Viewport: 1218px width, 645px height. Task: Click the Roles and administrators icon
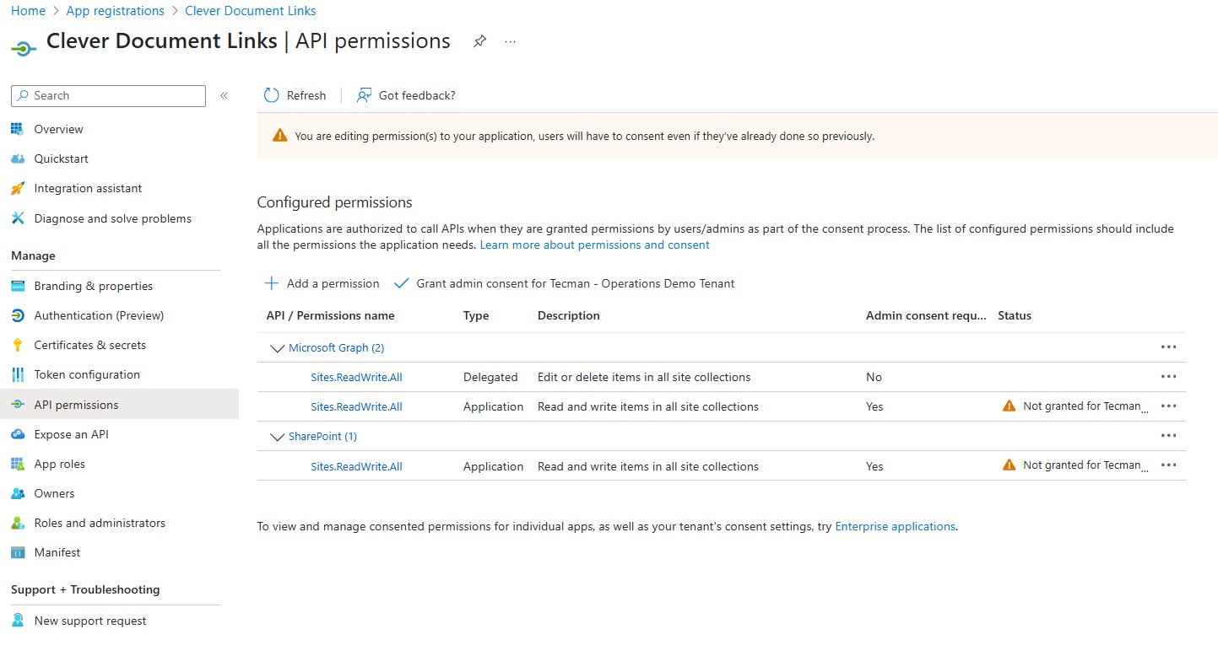click(18, 523)
